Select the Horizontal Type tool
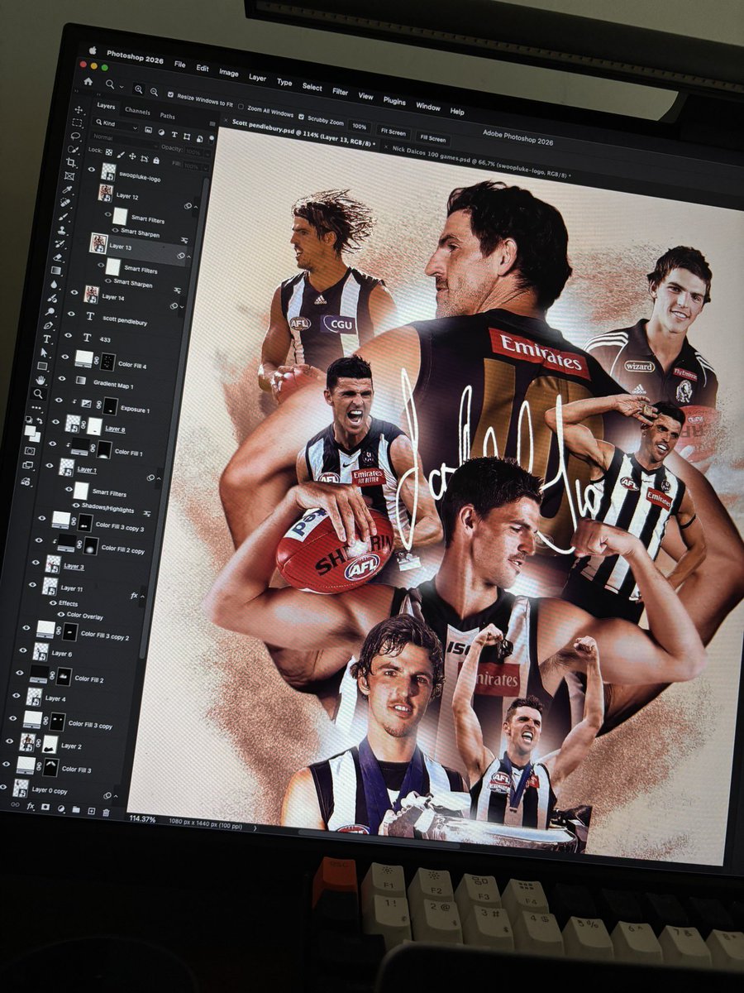This screenshot has width=744, height=993. [x=47, y=339]
